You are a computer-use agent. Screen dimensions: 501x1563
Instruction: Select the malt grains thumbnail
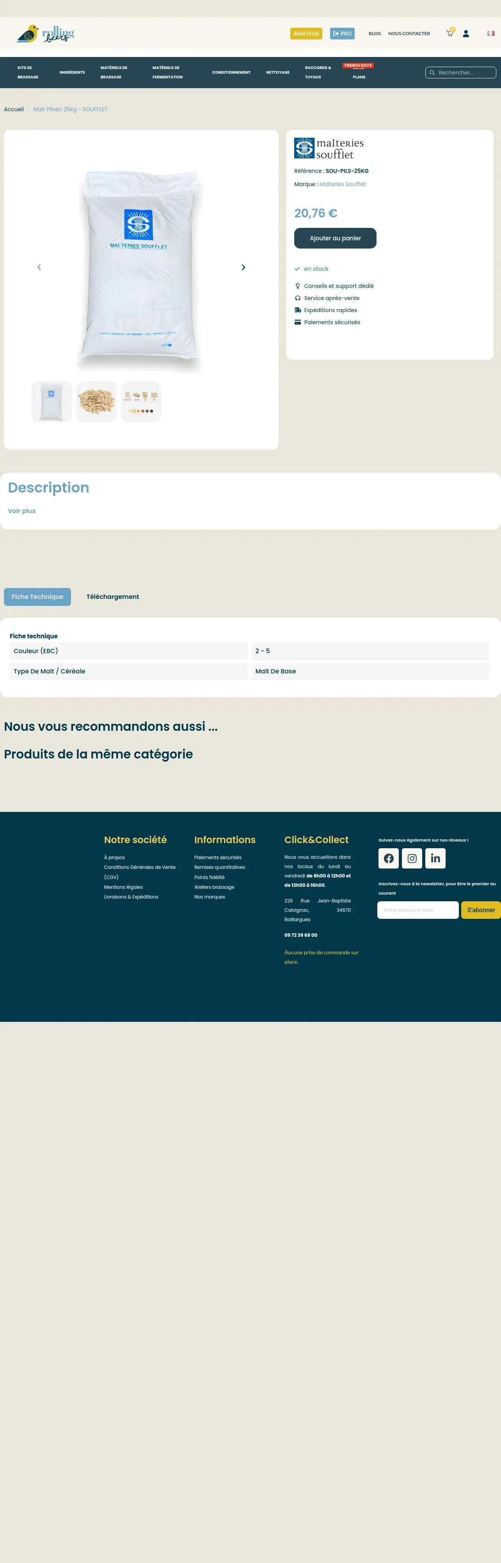click(96, 401)
